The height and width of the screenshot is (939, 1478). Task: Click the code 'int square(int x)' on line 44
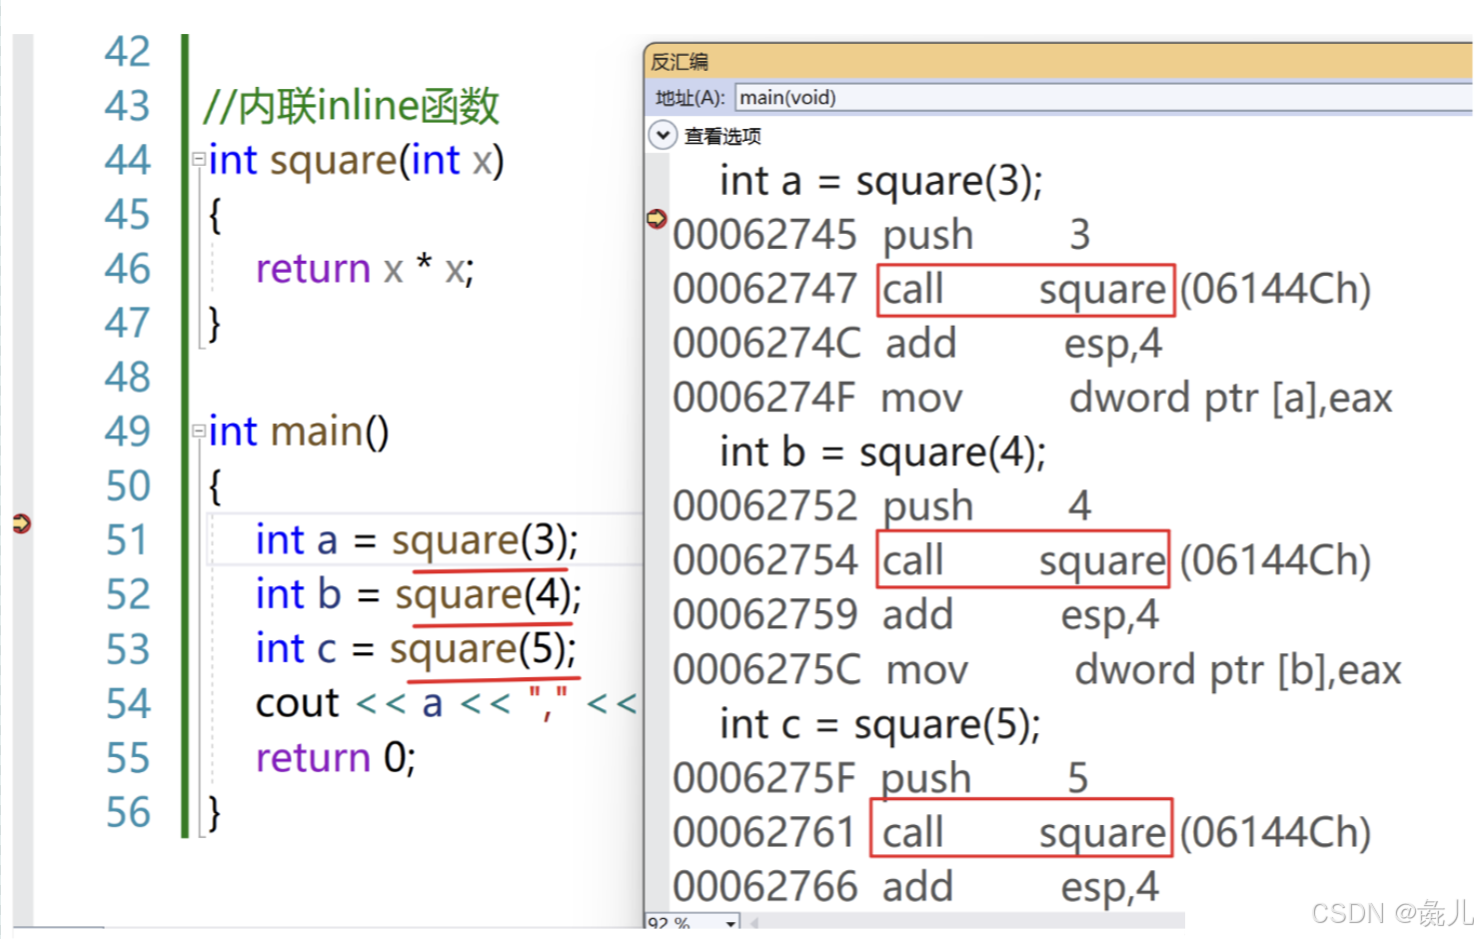(x=357, y=161)
